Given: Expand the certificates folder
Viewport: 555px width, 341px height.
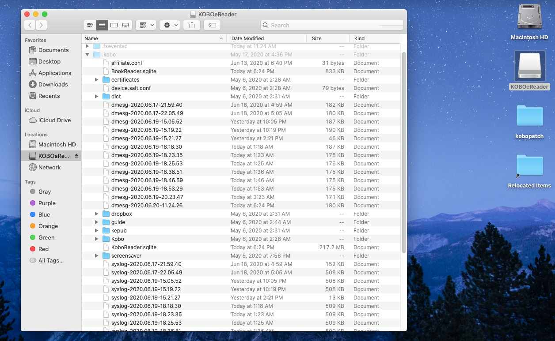Looking at the screenshot, I should [x=96, y=80].
